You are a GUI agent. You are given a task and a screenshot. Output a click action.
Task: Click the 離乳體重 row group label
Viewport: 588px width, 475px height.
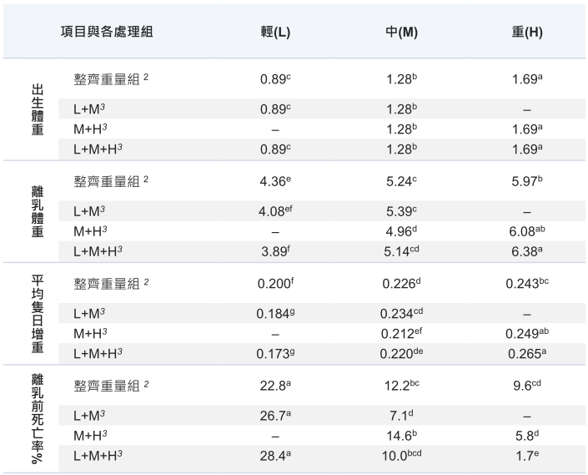[x=38, y=211]
